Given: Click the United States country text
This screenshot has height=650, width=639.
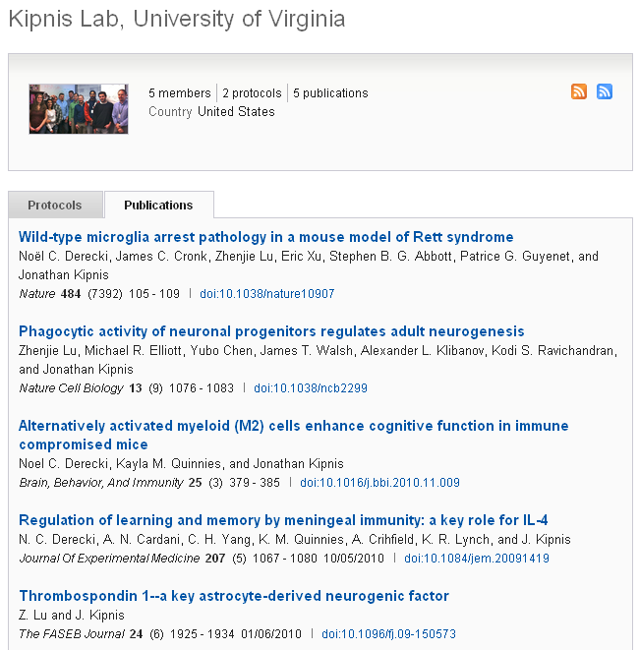Looking at the screenshot, I should click(236, 112).
